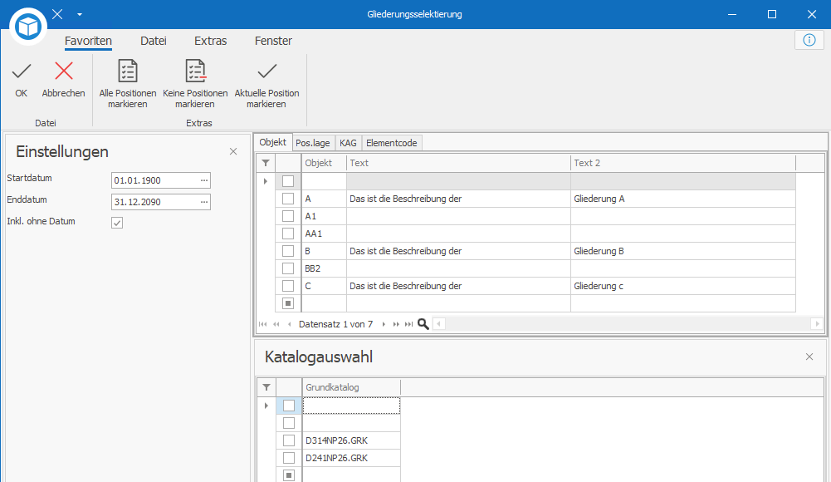The image size is (831, 482).
Task: Close the Einstellungen panel
Action: pos(233,151)
